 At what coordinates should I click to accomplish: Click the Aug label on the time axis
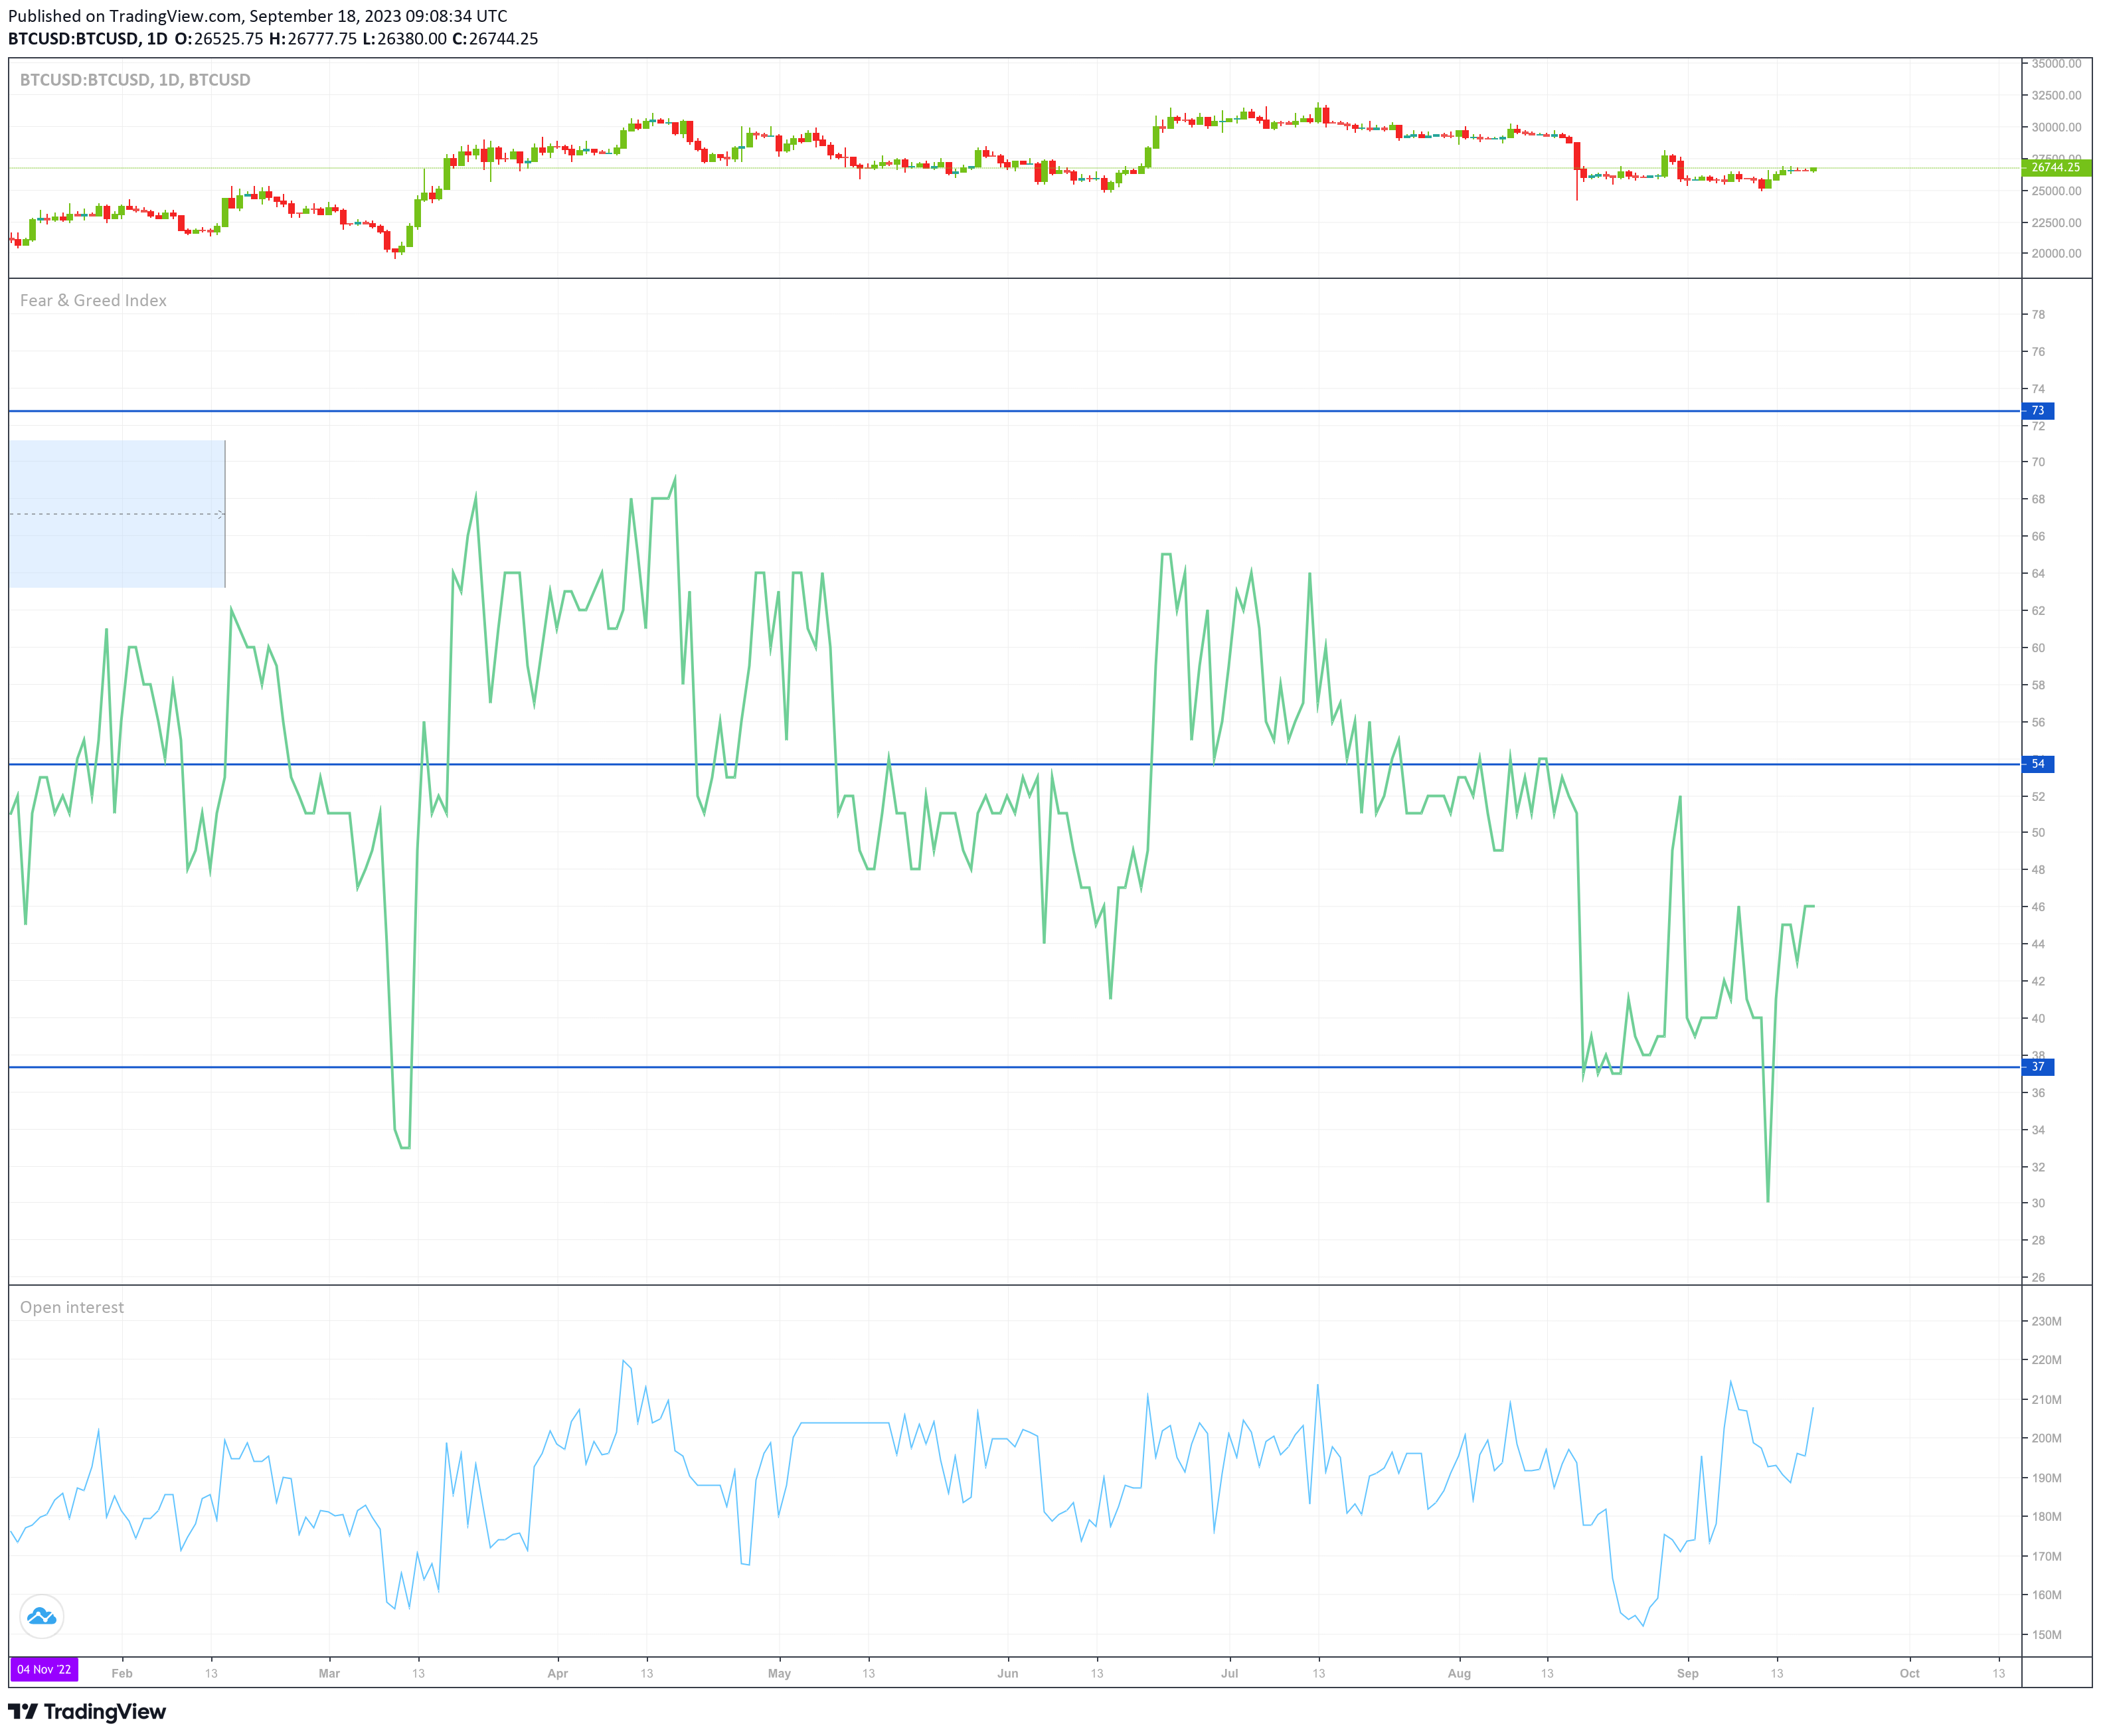pyautogui.click(x=1459, y=1673)
